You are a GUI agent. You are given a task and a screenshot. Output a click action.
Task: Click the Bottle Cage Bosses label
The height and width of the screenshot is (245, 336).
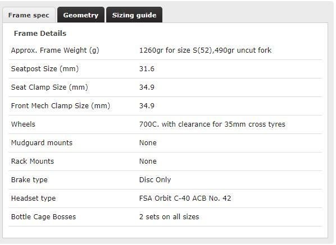(x=43, y=217)
